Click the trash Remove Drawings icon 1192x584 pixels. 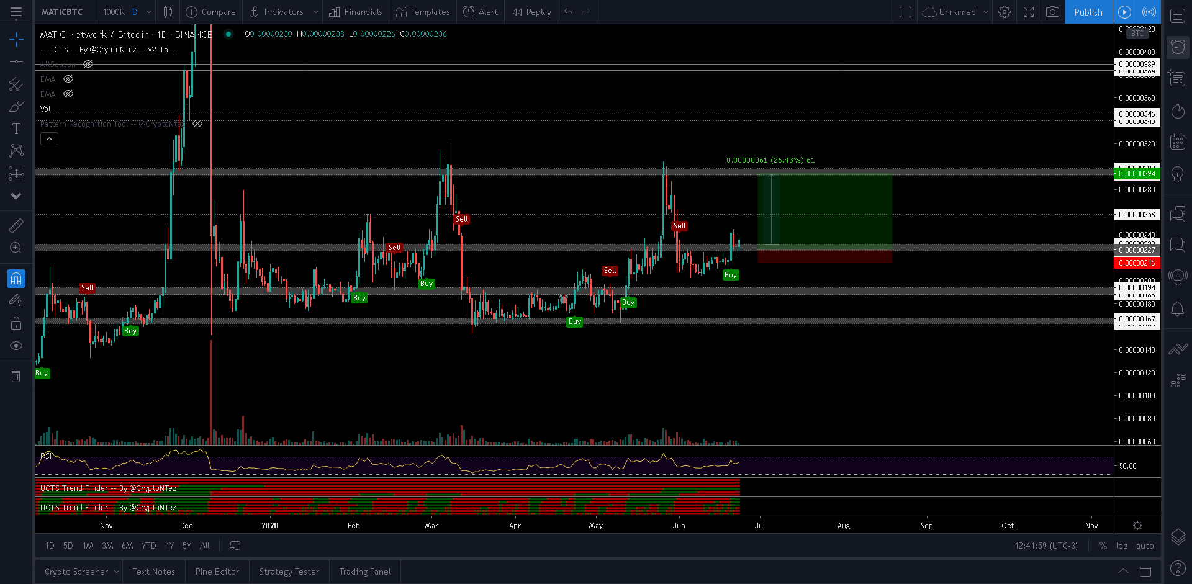pyautogui.click(x=16, y=376)
